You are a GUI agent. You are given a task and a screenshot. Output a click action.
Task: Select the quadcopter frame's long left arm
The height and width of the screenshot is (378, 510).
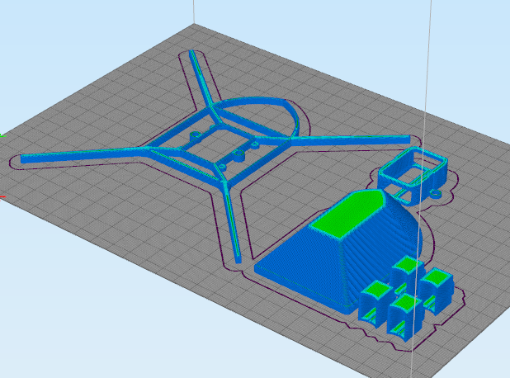pos(82,155)
